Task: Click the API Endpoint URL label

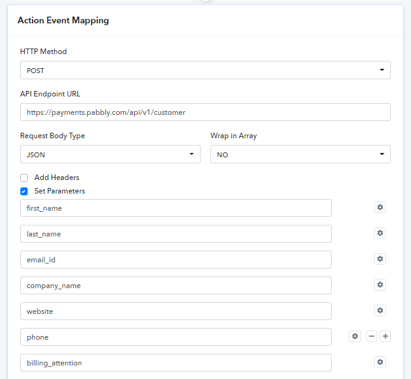Action: 50,94
